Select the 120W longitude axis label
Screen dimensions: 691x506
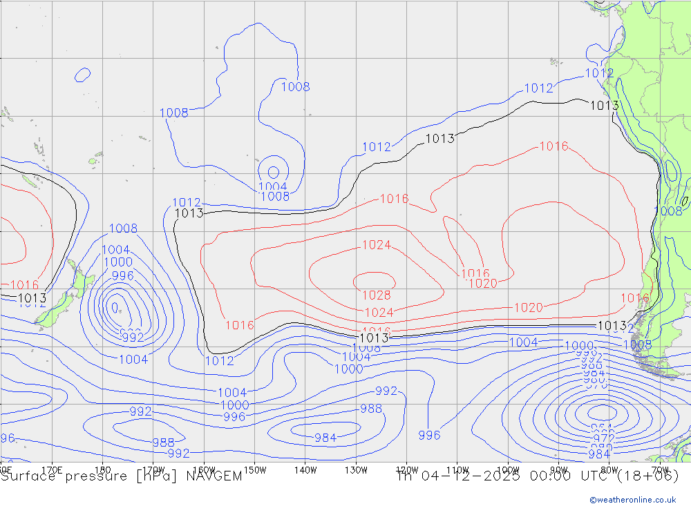pos(407,470)
